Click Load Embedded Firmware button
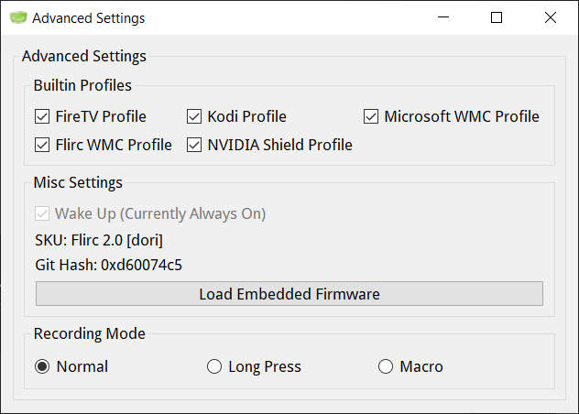579x414 pixels. (x=289, y=294)
